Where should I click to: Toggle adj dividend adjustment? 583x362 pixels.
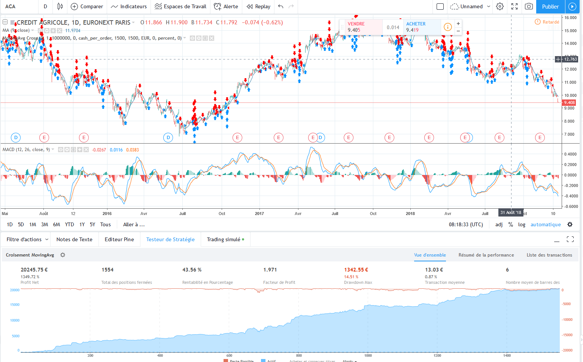499,224
